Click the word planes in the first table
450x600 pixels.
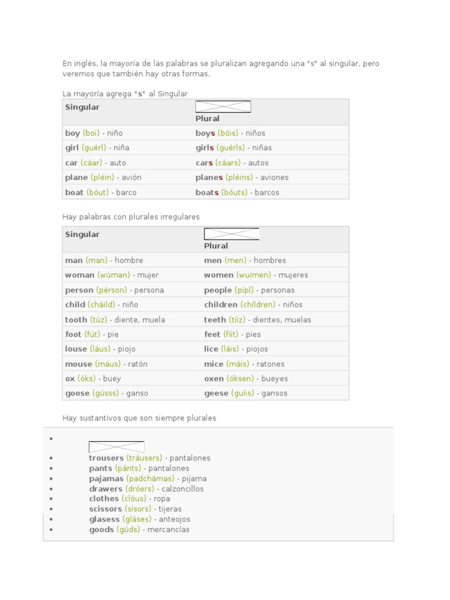pos(209,178)
